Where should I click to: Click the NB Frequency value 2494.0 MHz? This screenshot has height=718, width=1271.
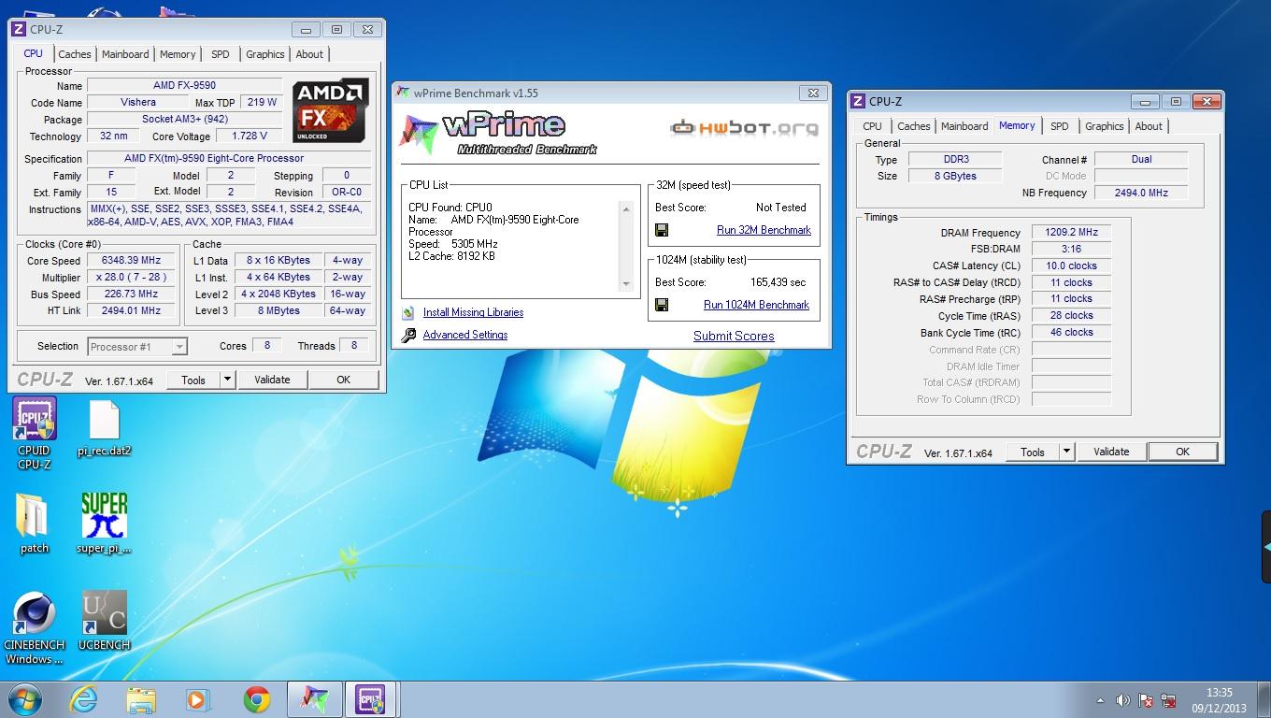click(1141, 193)
